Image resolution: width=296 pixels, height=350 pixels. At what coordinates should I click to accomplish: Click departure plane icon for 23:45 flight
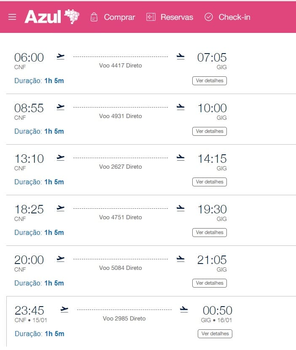[64, 310]
